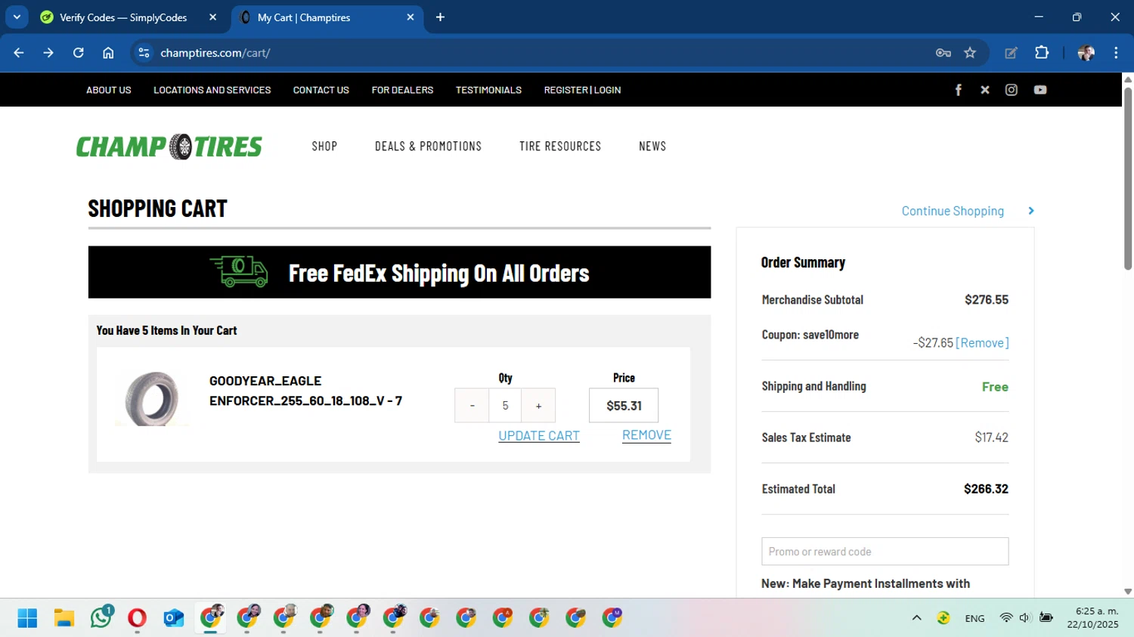
Task: View site information icon in address bar
Action: (144, 53)
